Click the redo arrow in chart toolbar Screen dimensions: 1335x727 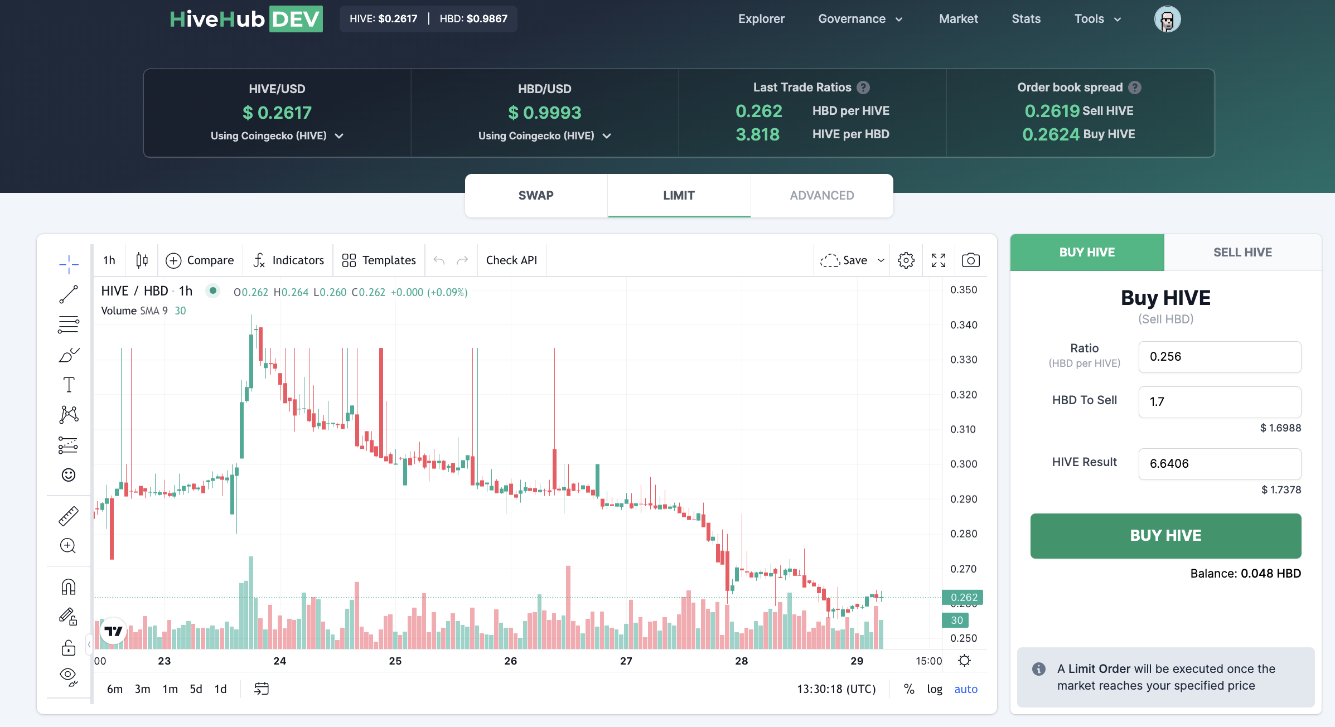click(x=462, y=260)
